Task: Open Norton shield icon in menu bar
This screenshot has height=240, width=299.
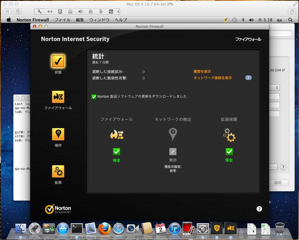Action: 225,20
